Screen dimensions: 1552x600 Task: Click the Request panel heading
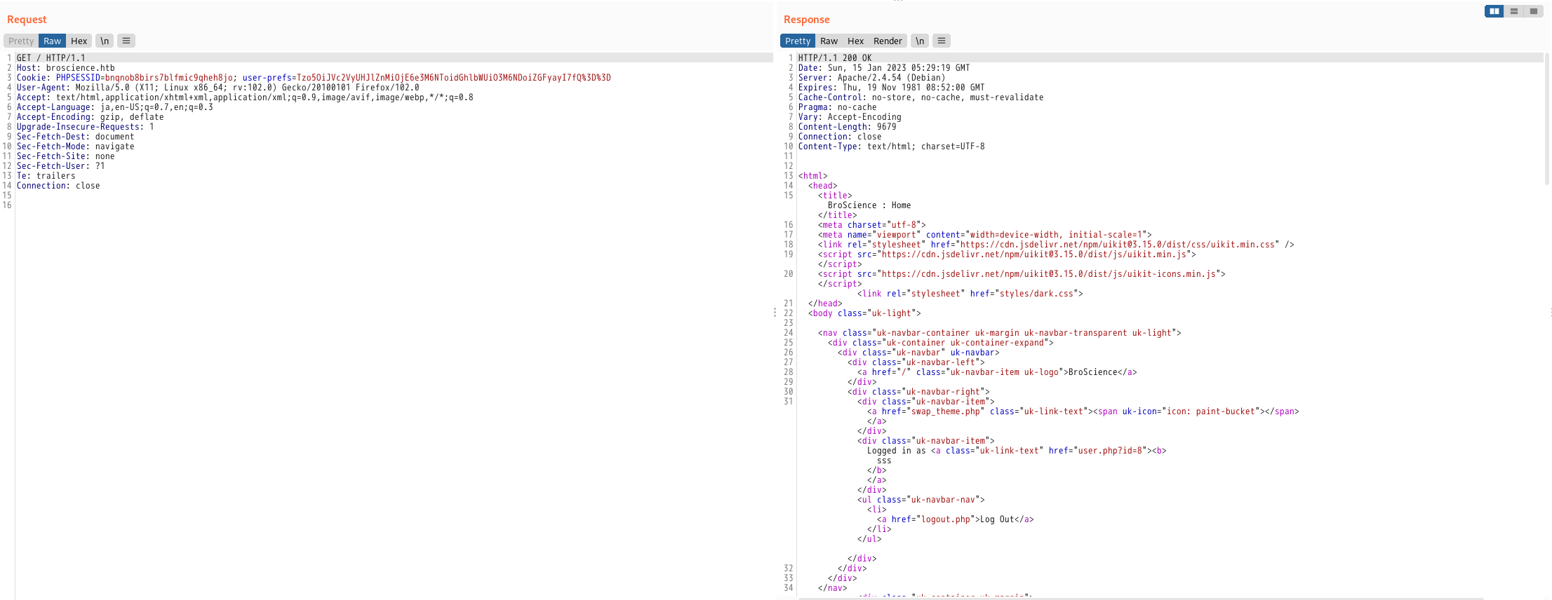click(x=27, y=20)
